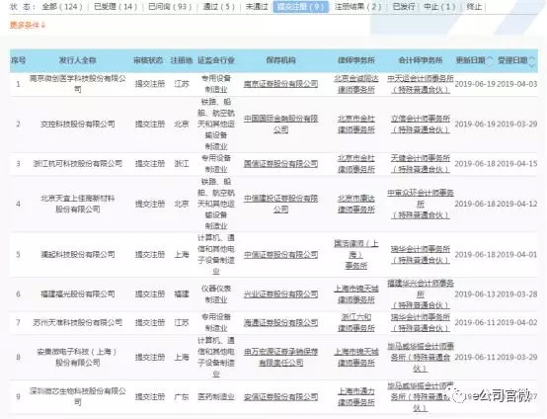Open 浙江六和律师事务所 law firm link
Viewport: 547px width, 419px height.
pos(356,322)
